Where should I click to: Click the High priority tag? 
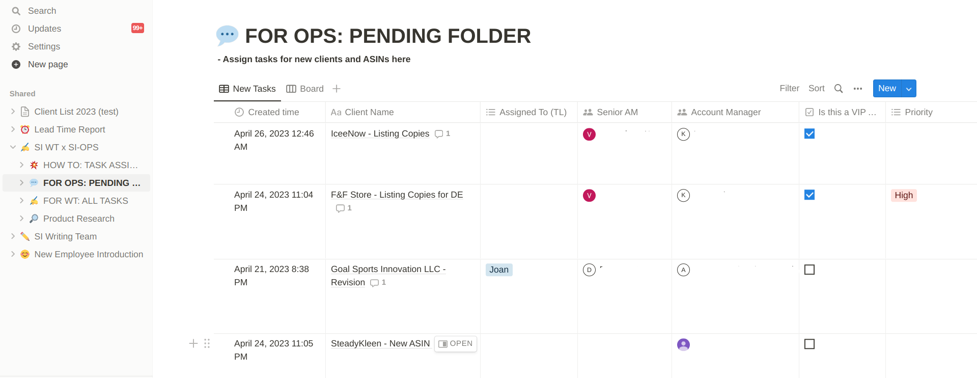(x=904, y=195)
